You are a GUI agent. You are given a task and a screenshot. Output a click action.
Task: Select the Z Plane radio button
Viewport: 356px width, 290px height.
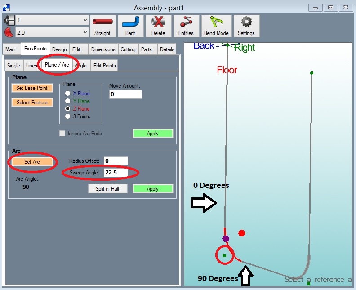[x=67, y=108]
